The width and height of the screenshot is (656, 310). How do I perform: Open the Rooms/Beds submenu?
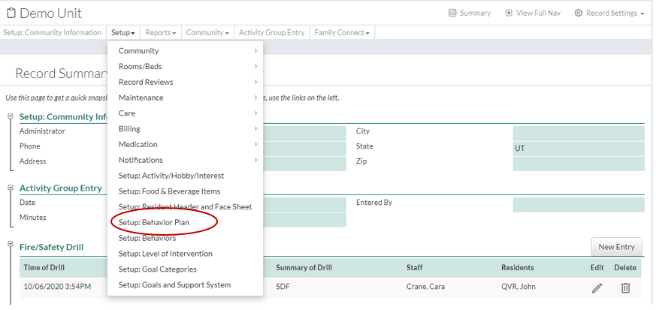click(140, 66)
